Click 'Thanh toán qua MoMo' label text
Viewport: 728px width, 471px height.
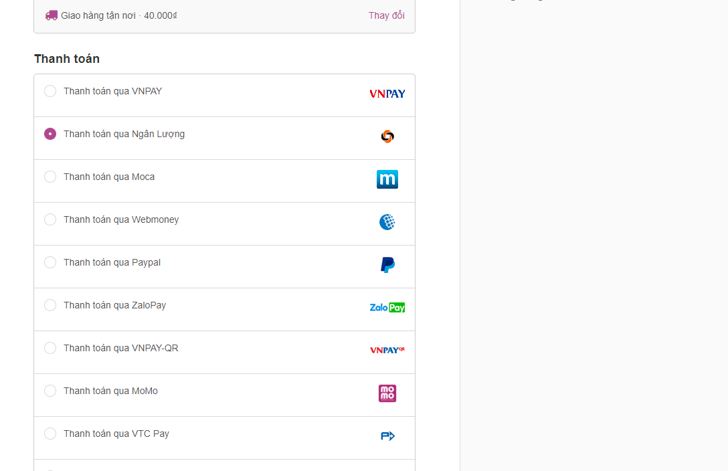[x=110, y=391]
